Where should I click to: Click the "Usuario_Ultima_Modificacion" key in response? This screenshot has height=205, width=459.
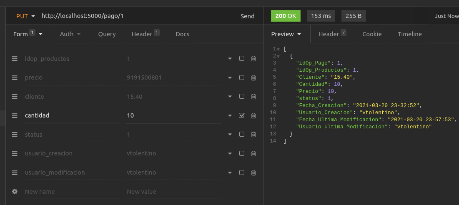(x=342, y=127)
